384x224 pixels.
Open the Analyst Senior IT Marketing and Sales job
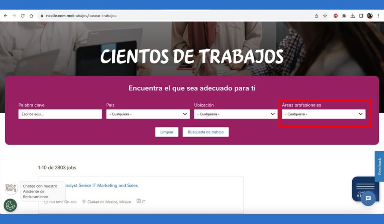(x=101, y=185)
